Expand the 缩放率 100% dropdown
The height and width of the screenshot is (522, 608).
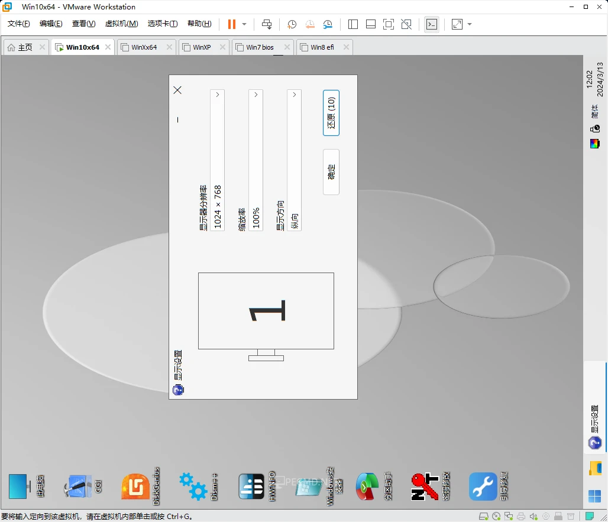(x=256, y=160)
